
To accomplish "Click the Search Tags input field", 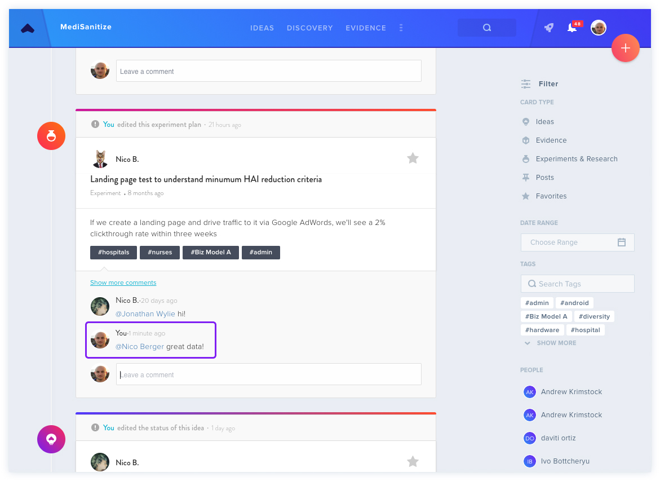I will [x=578, y=284].
